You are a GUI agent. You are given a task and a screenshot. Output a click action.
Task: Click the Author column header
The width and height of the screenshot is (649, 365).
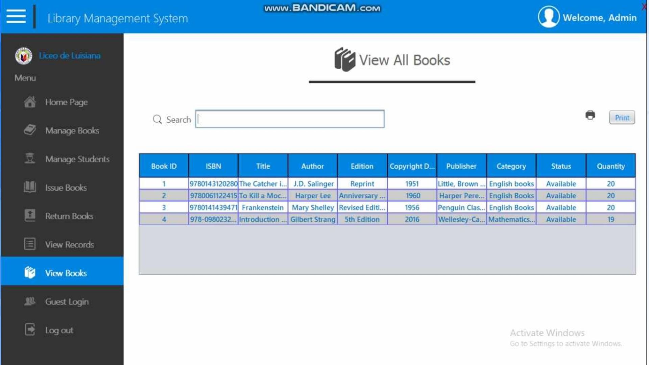[312, 166]
